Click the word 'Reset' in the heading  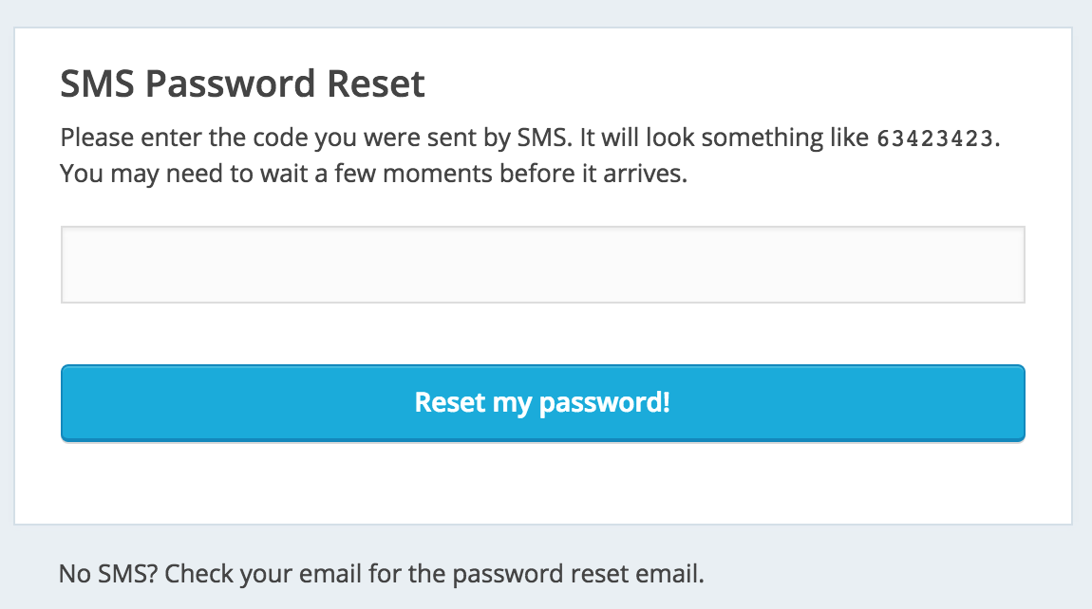click(376, 84)
